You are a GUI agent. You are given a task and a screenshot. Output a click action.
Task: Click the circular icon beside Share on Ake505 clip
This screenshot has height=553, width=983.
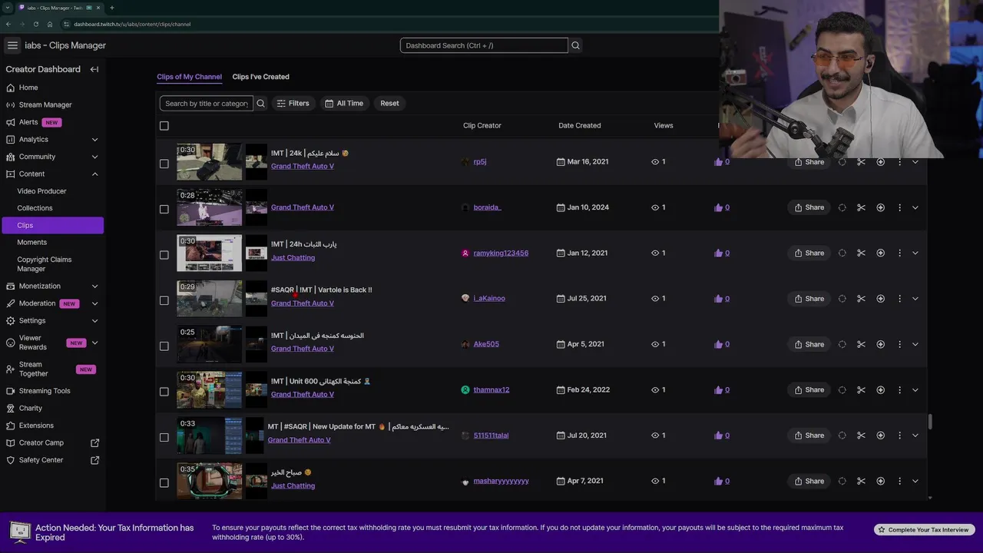pos(842,344)
